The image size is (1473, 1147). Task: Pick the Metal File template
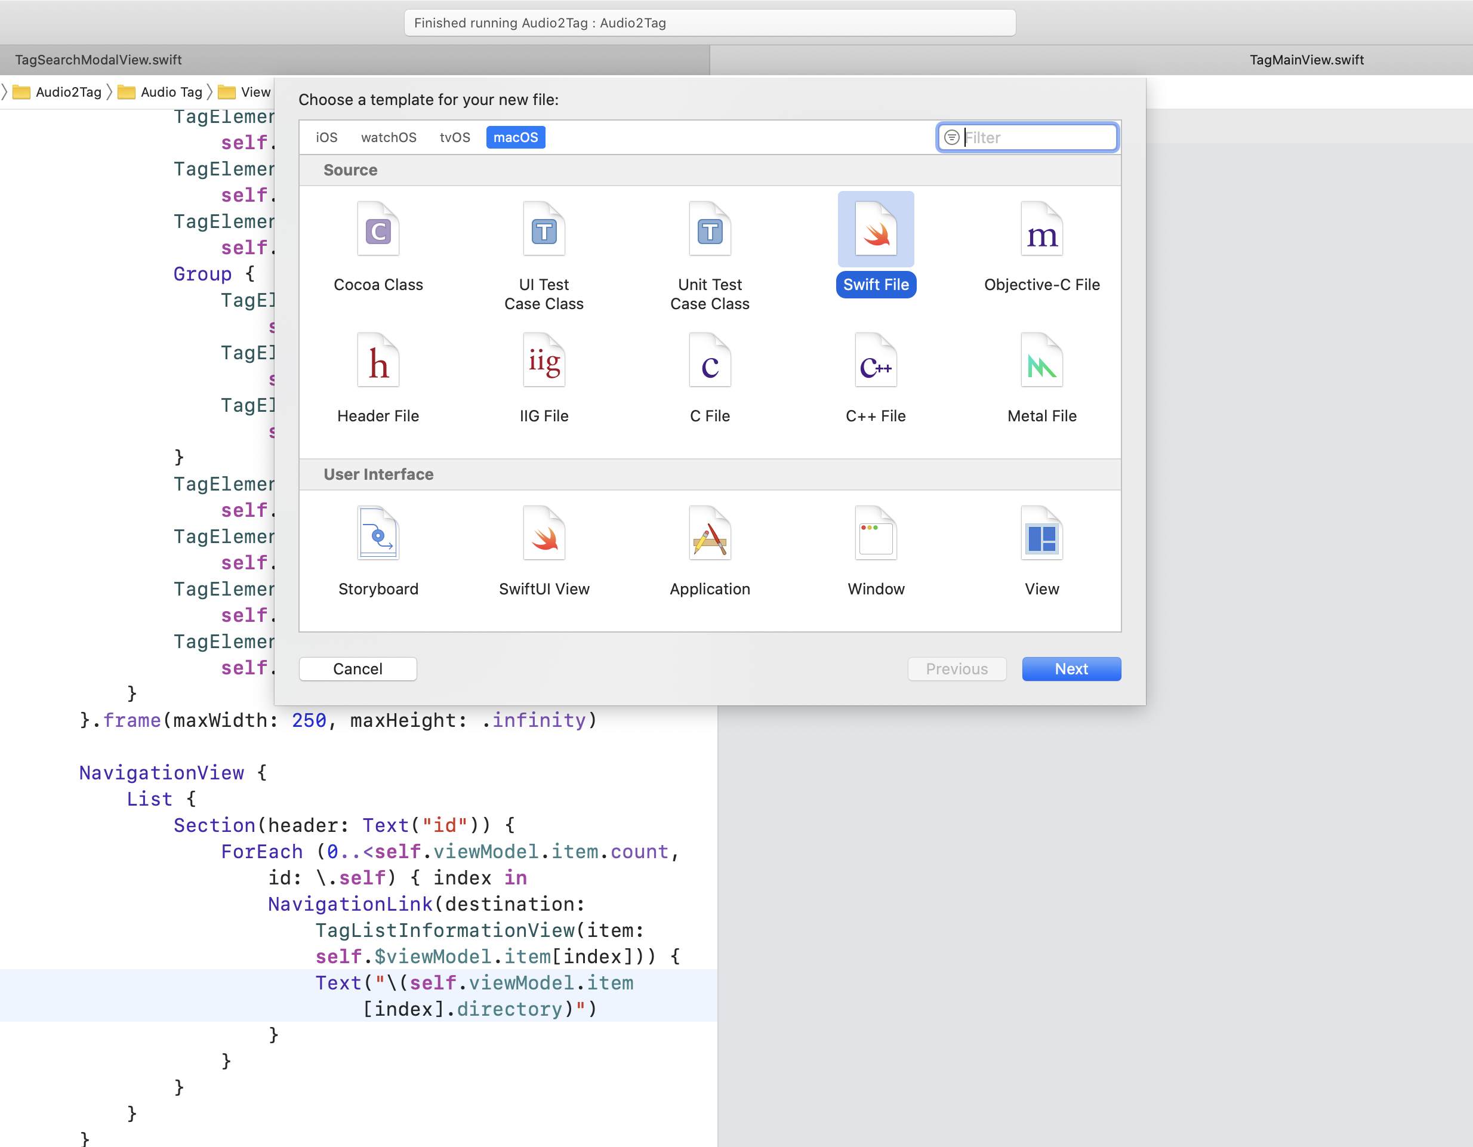click(1041, 360)
